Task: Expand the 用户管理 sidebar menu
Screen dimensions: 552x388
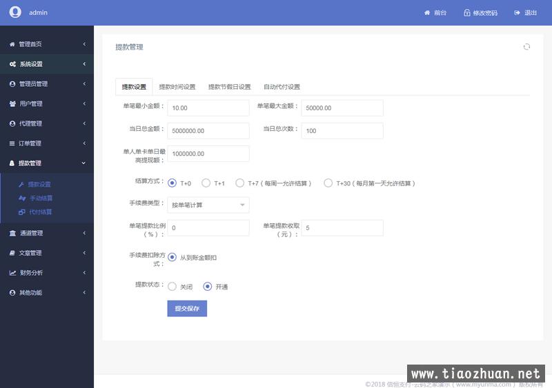Action: [47, 104]
